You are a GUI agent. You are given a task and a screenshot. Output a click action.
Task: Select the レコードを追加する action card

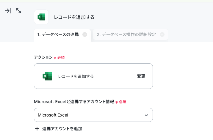click(x=93, y=76)
